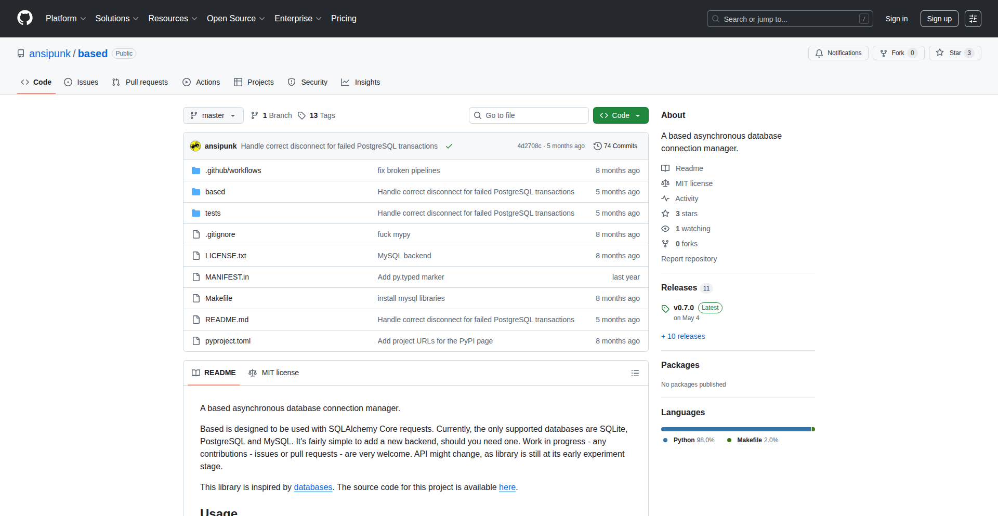Open the + 10 releases link

[x=683, y=336]
